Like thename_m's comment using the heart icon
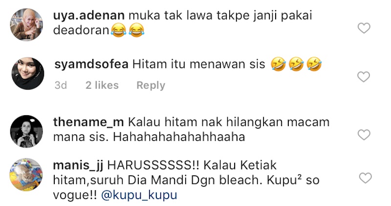 pyautogui.click(x=364, y=135)
